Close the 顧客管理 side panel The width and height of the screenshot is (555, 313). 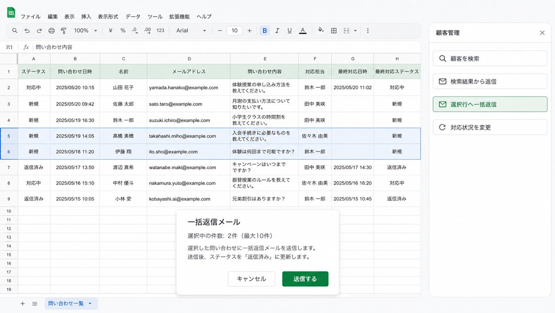(542, 33)
